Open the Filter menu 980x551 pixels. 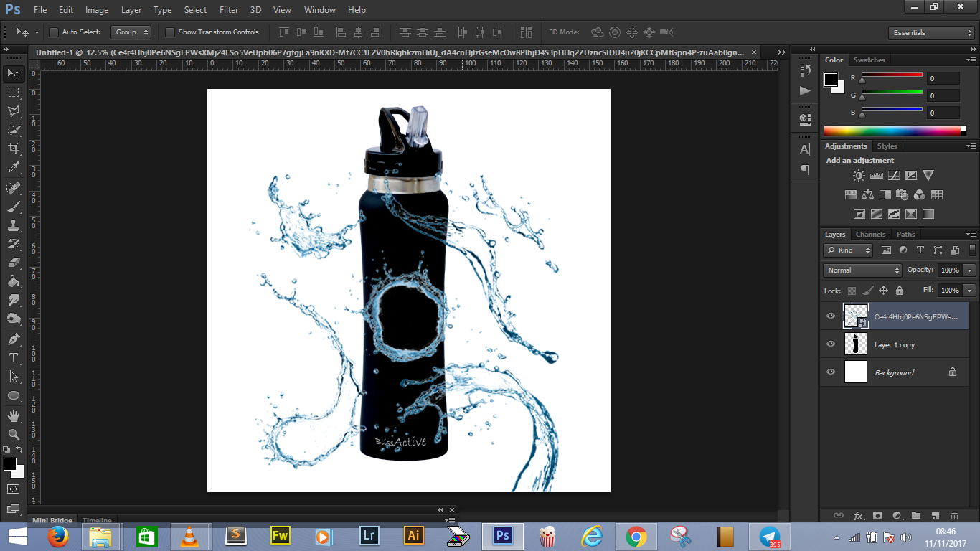tap(228, 9)
